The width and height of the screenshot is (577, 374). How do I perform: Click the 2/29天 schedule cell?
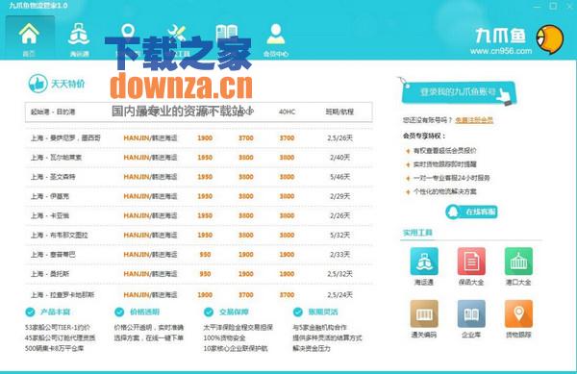339,196
